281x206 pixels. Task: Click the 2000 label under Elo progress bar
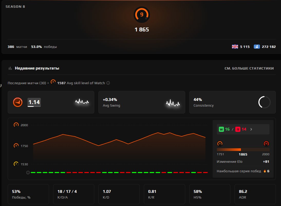tap(266, 154)
